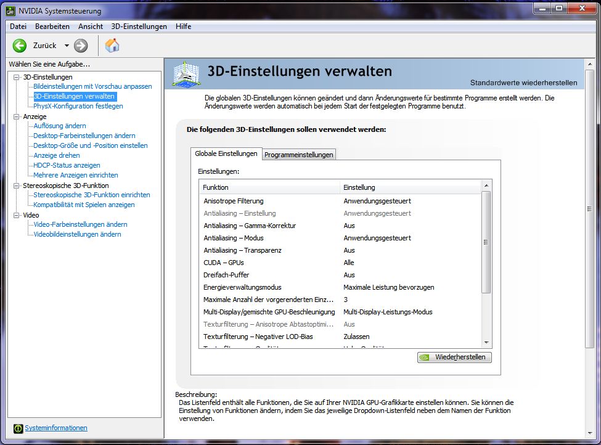
Task: Open the Zurück history dropdown arrow
Action: click(67, 46)
